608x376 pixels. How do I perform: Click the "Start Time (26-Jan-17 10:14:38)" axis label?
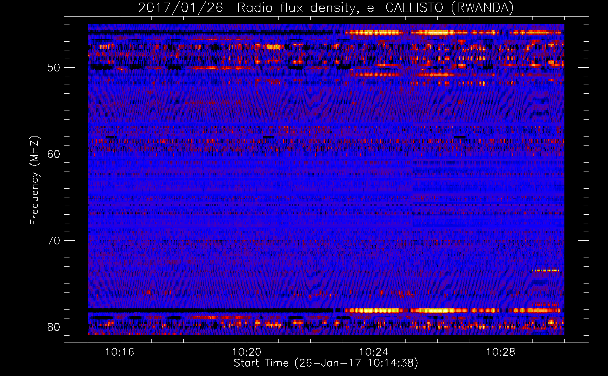pos(326,363)
